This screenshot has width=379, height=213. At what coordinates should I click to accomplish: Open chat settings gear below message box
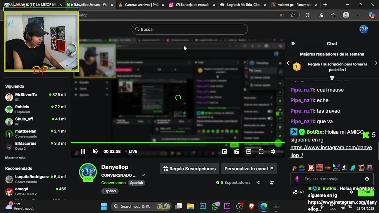(351, 192)
